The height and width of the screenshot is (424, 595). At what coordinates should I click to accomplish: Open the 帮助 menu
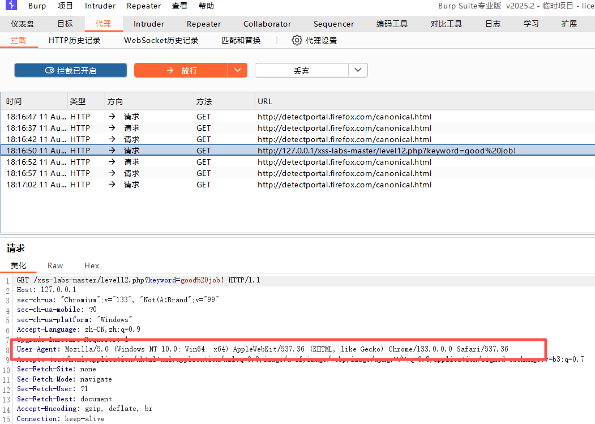pyautogui.click(x=206, y=6)
